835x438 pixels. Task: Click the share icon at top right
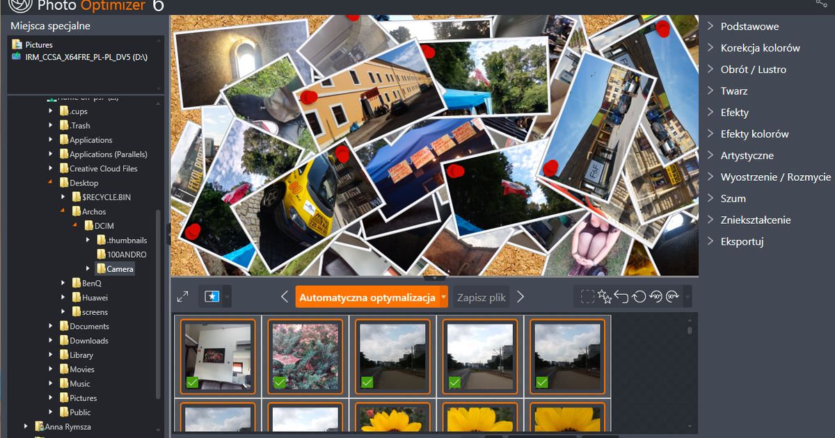point(821,3)
